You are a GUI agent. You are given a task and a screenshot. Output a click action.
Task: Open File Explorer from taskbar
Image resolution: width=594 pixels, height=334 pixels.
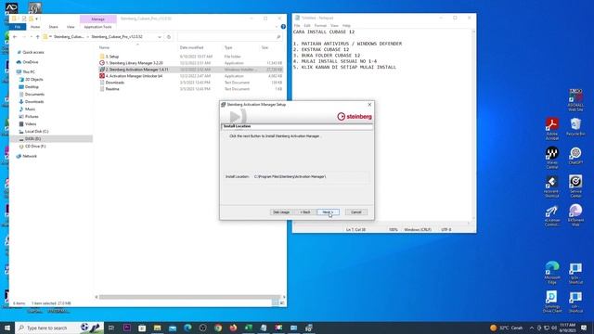[x=157, y=328]
